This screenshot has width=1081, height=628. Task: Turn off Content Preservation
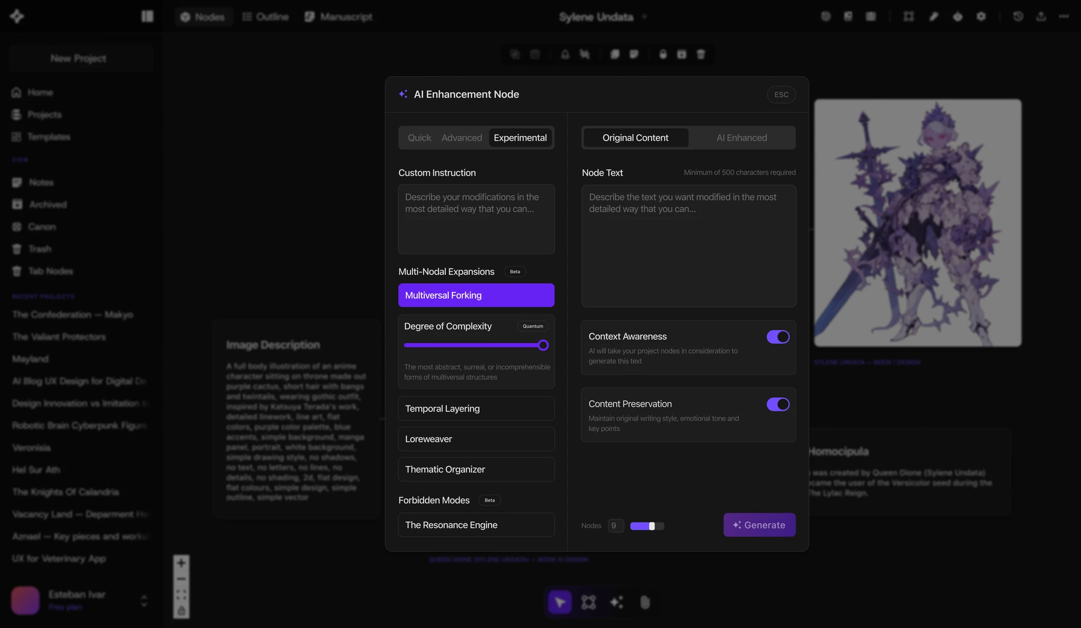click(778, 404)
